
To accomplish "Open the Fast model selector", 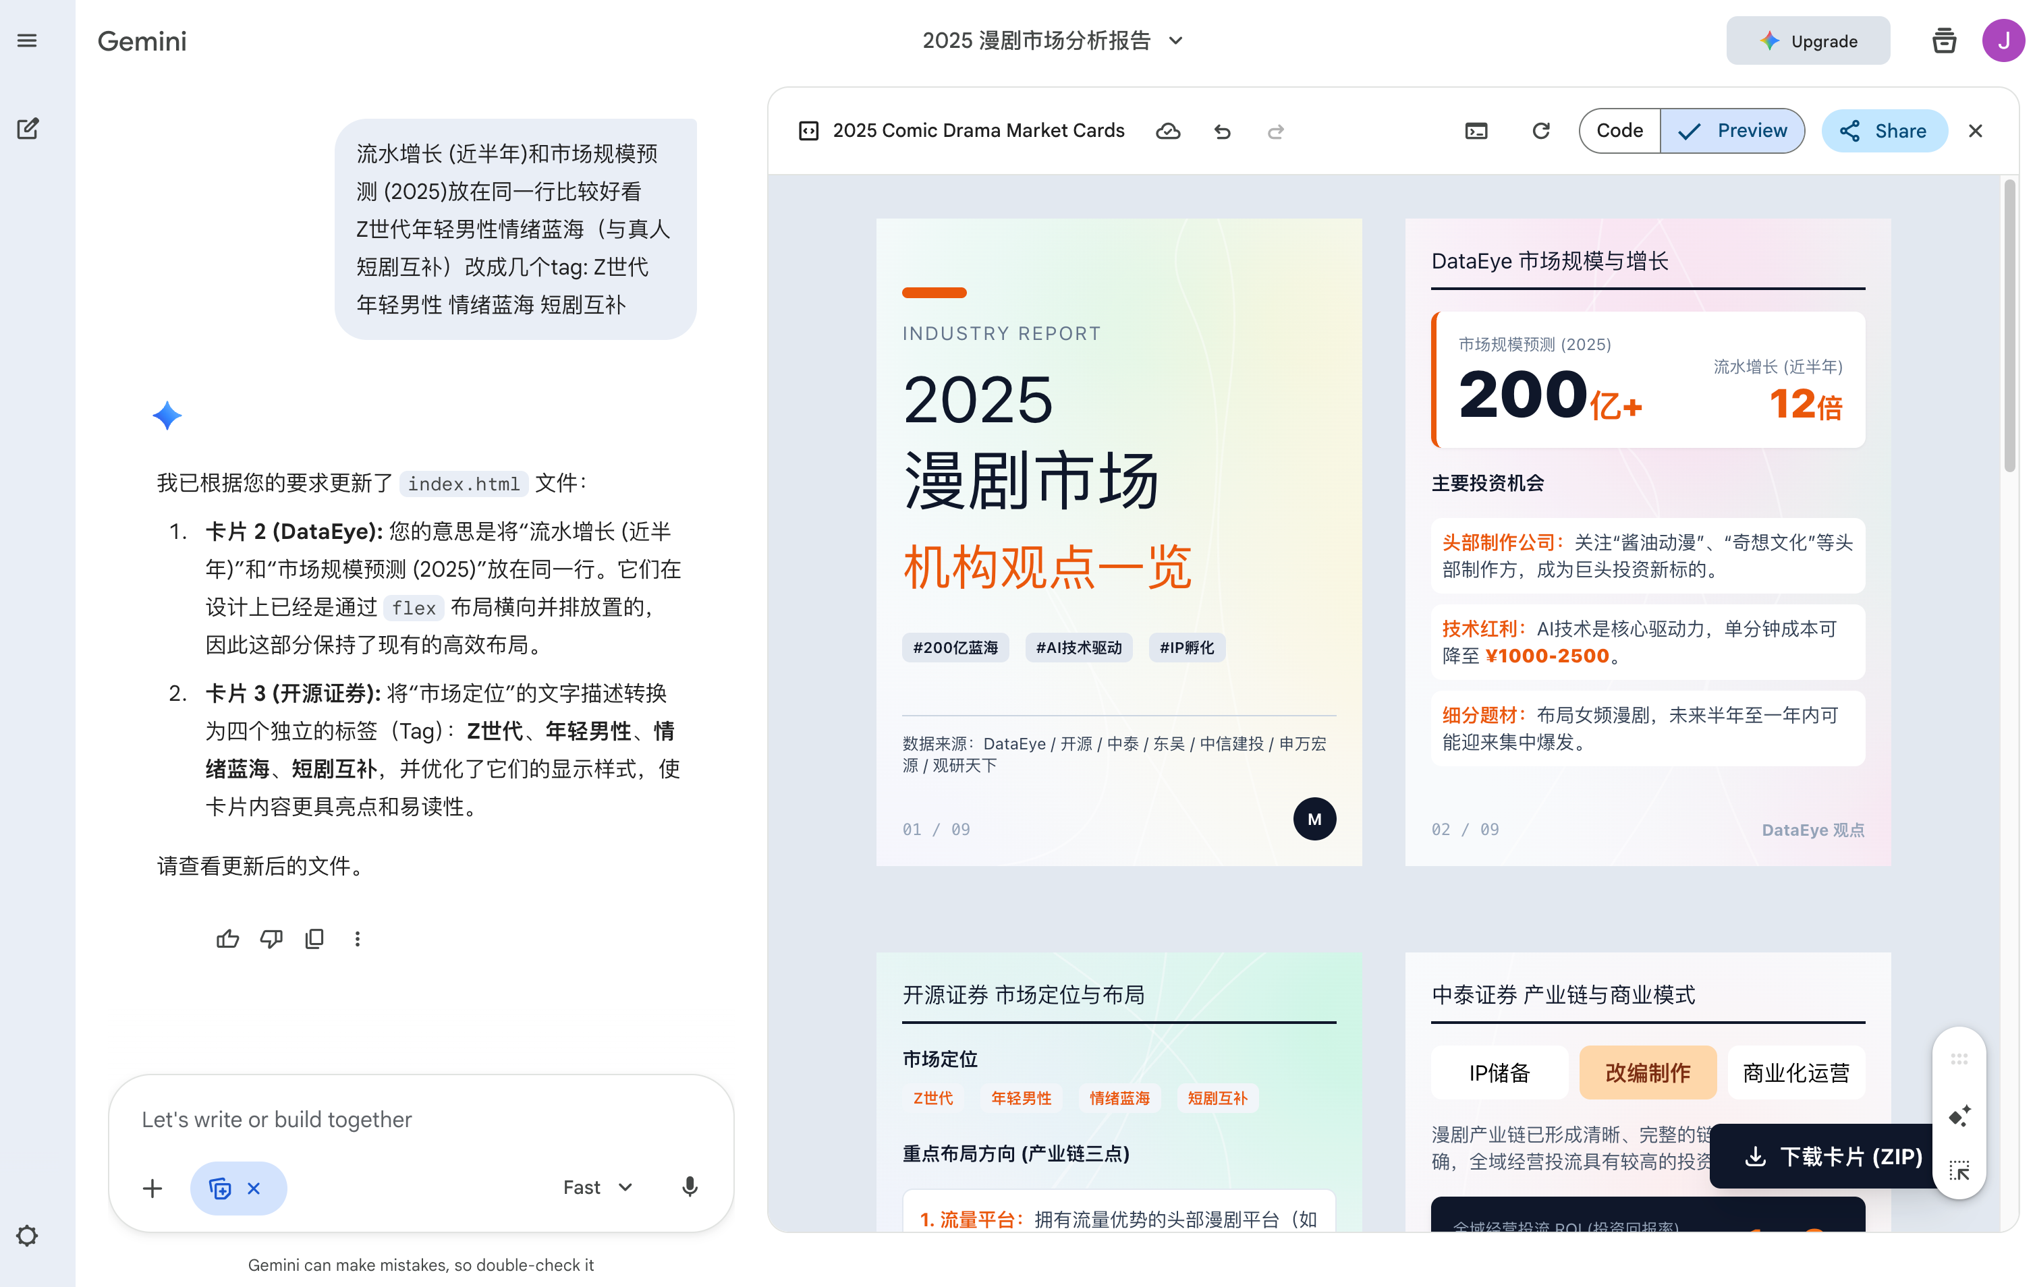I will (598, 1187).
